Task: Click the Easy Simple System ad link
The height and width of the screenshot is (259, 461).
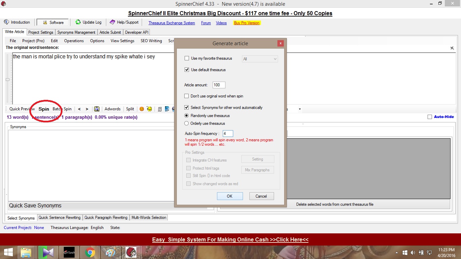Action: click(230, 240)
